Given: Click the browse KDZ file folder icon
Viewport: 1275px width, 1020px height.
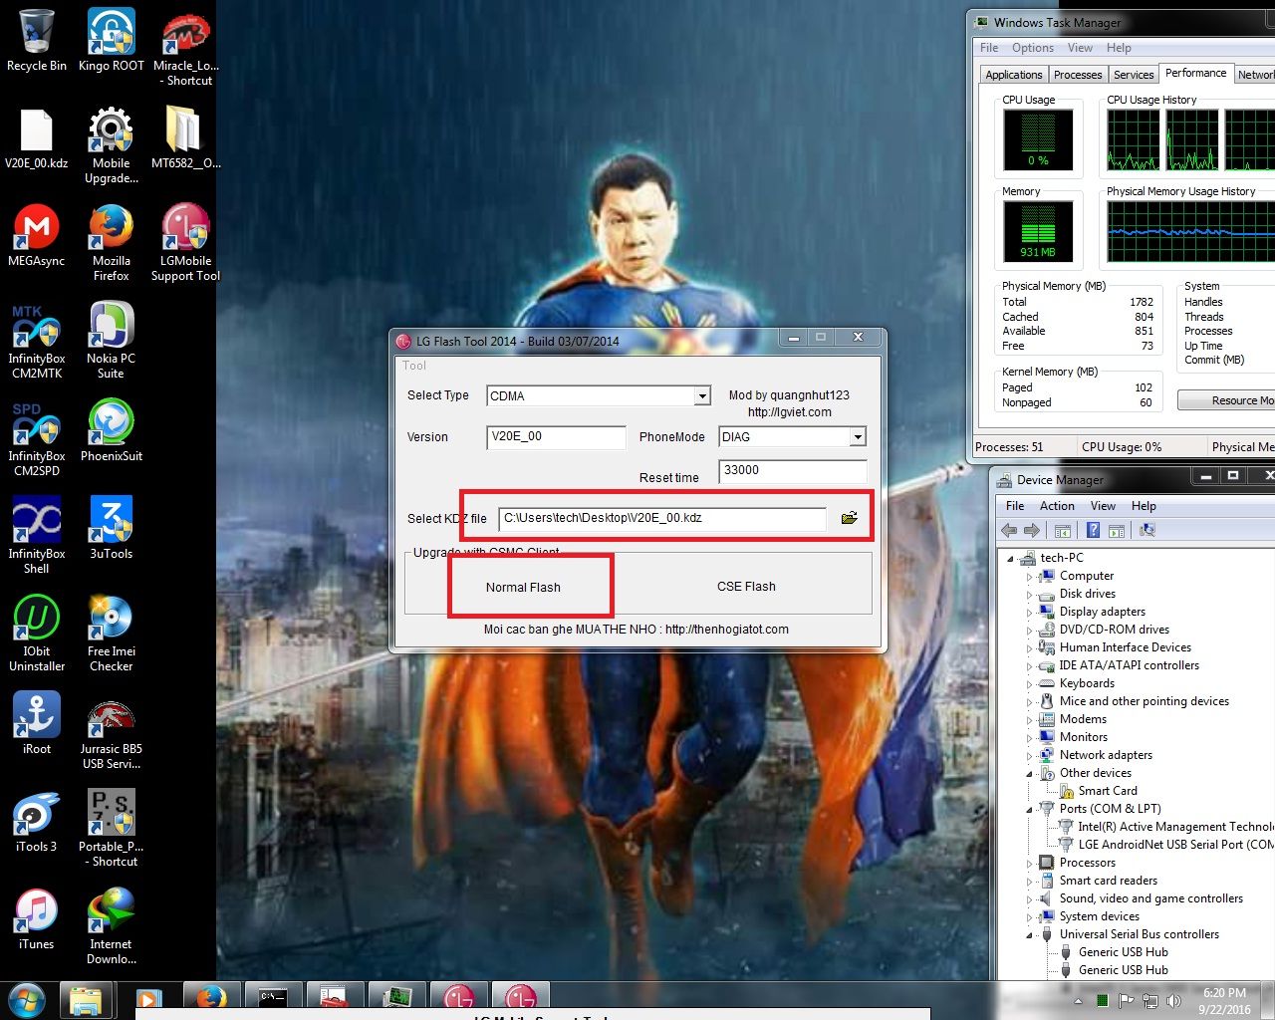Looking at the screenshot, I should coord(849,518).
